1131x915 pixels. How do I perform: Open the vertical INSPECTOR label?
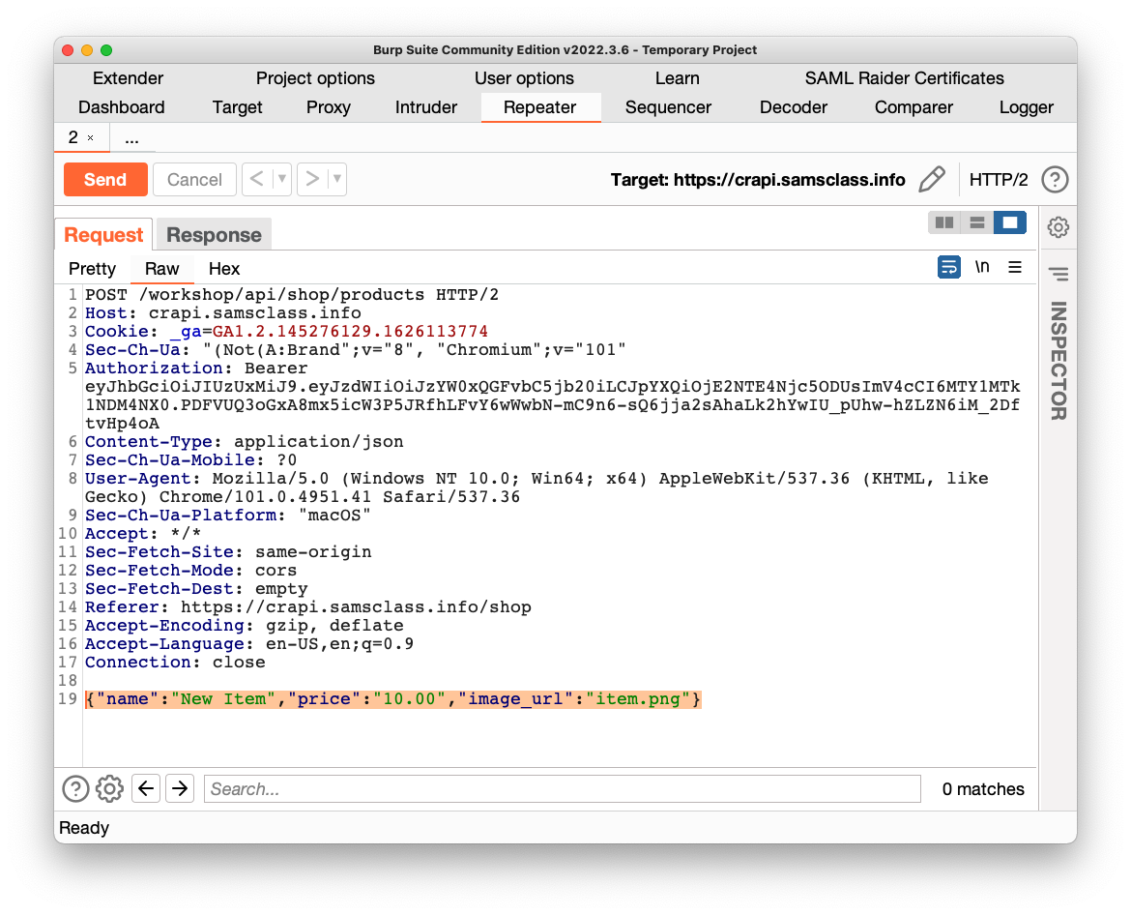[x=1058, y=360]
